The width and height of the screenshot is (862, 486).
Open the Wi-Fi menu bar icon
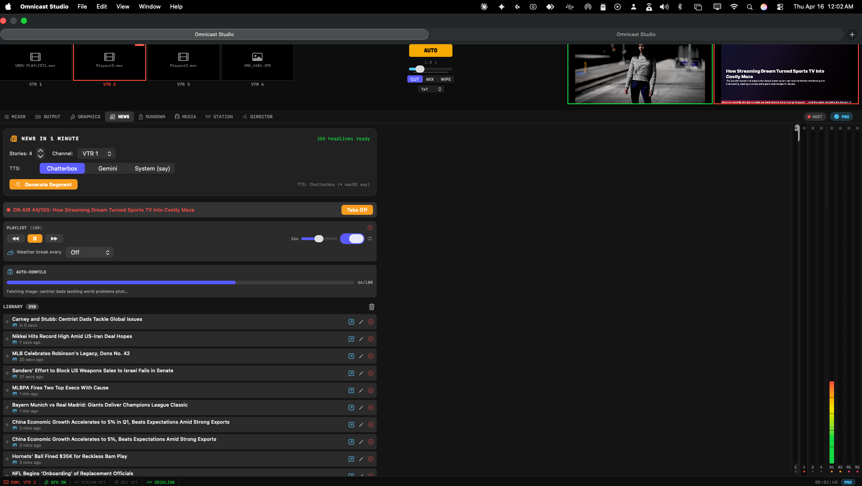[734, 7]
